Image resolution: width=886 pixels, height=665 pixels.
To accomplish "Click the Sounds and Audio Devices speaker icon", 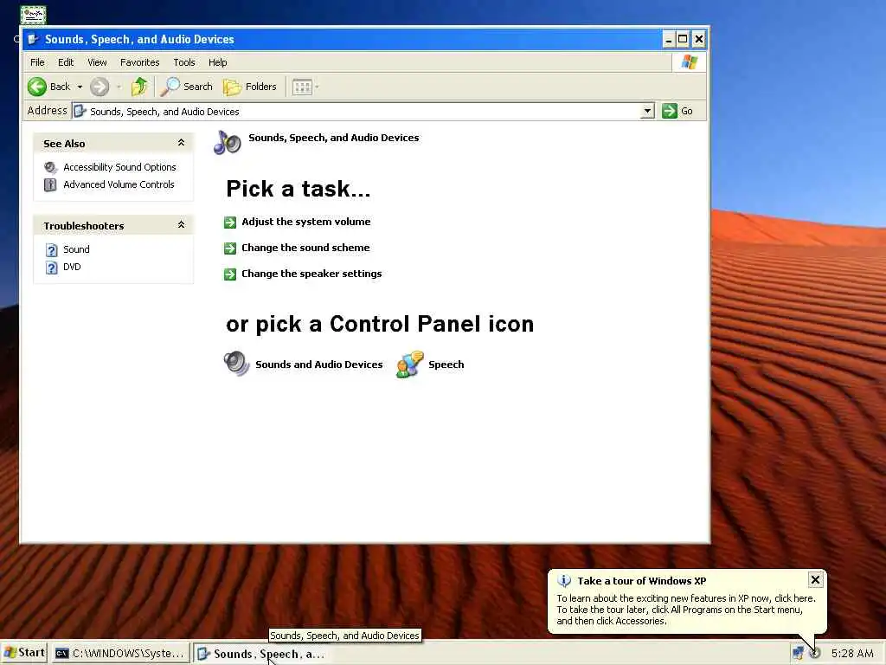I will point(236,364).
